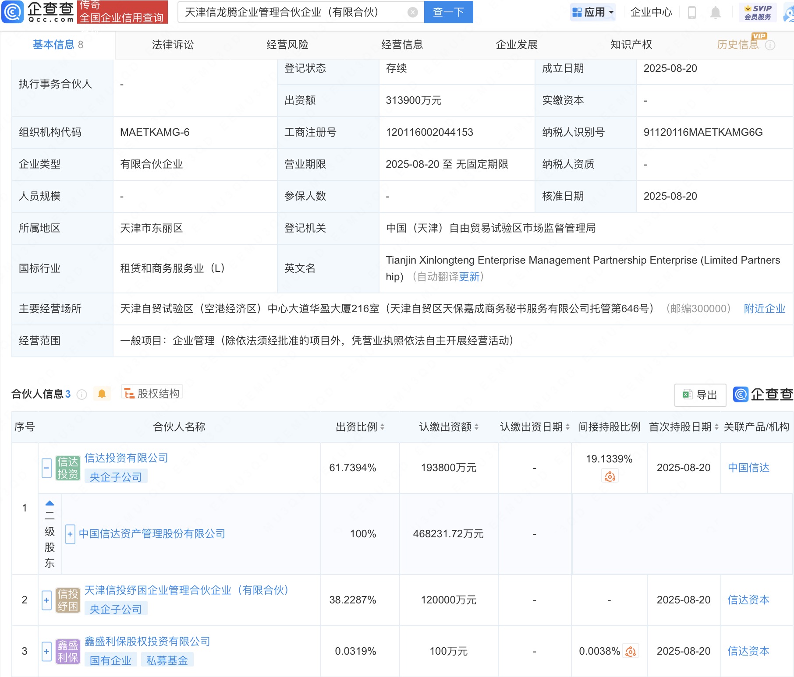Show the info icon beside 合伙人信息

pyautogui.click(x=82, y=395)
